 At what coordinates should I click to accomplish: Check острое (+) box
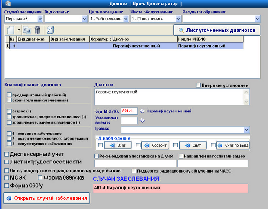9,111
